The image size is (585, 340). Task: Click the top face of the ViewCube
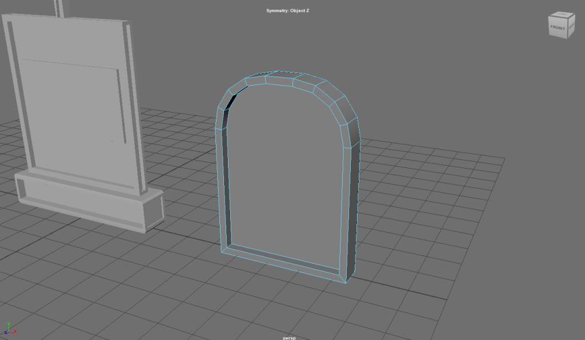562,15
